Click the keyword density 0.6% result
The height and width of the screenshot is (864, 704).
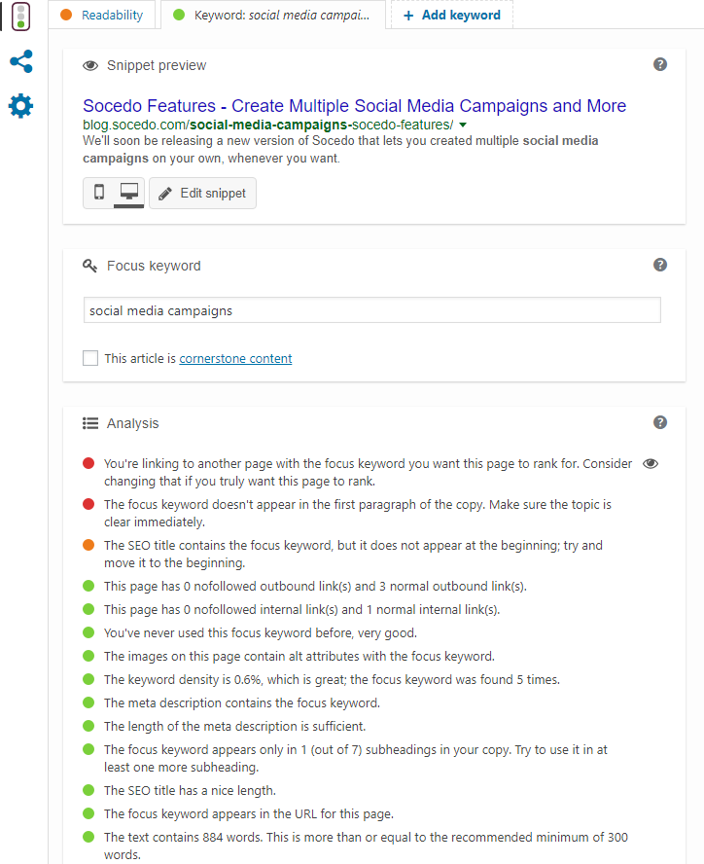pyautogui.click(x=332, y=680)
